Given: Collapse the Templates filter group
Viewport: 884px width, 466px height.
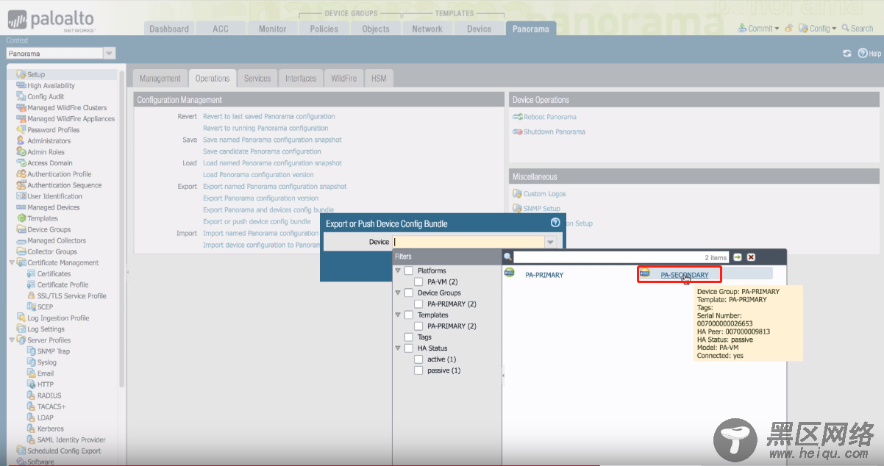Looking at the screenshot, I should pyautogui.click(x=398, y=315).
